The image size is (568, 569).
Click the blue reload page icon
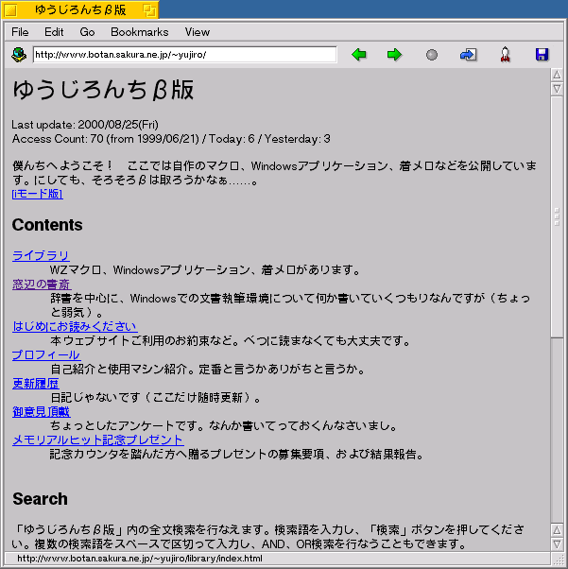(468, 55)
